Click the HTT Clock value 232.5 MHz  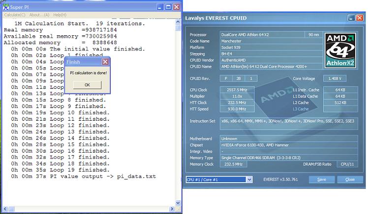click(237, 103)
